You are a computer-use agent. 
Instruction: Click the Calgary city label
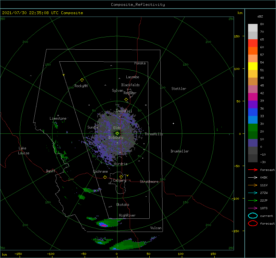pos(120,180)
